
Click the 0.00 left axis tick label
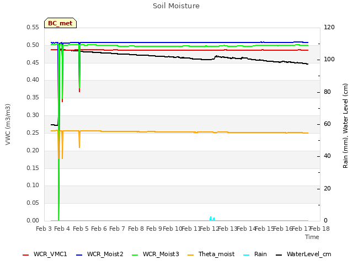[x=33, y=221]
